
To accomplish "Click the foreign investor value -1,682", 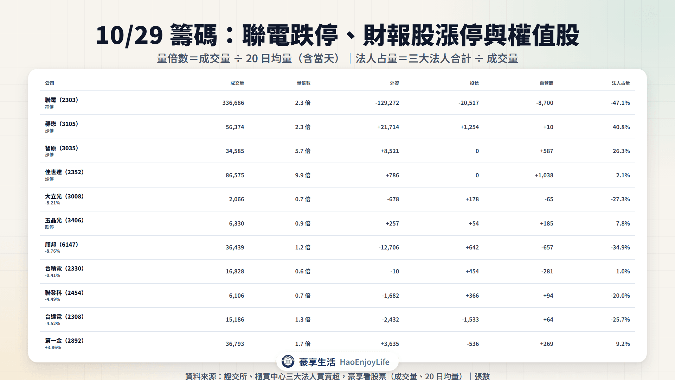I will click(391, 296).
